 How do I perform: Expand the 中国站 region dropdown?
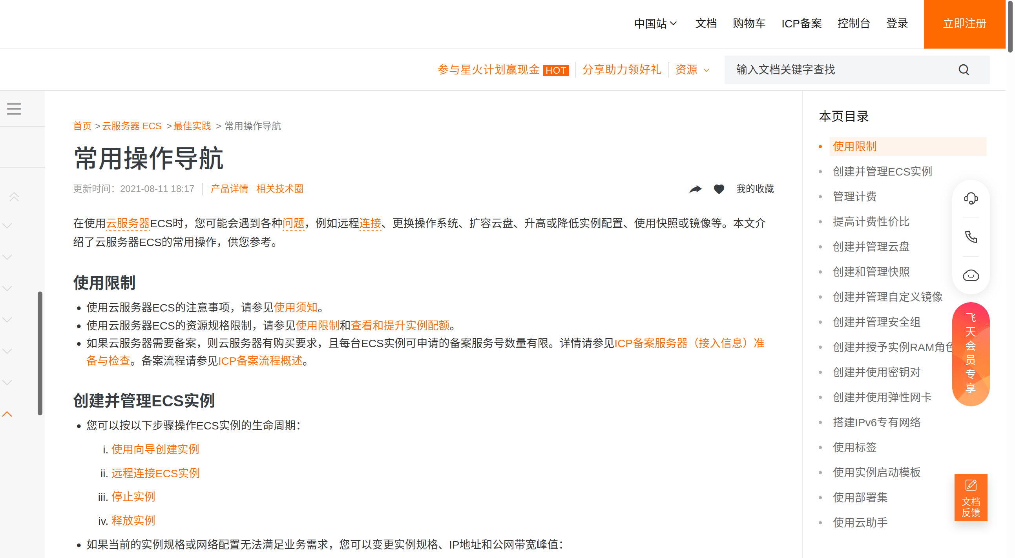coord(655,24)
